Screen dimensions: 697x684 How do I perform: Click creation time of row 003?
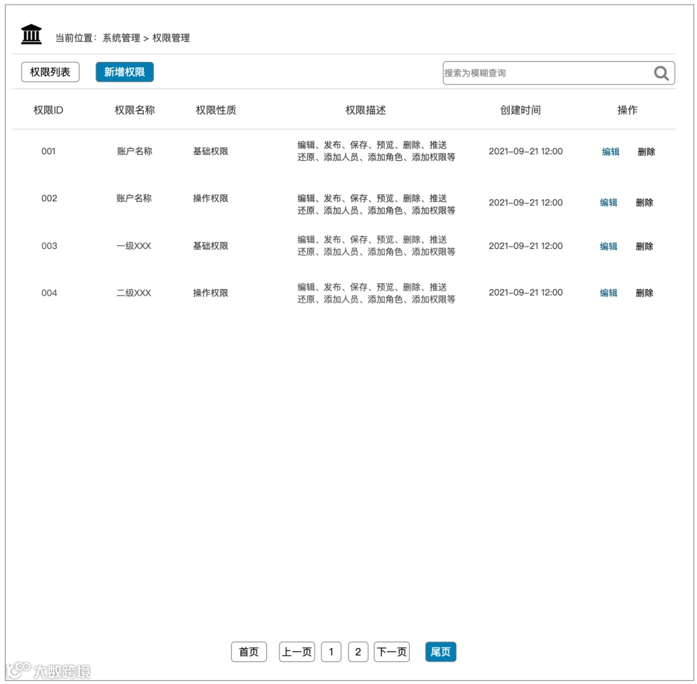[526, 246]
